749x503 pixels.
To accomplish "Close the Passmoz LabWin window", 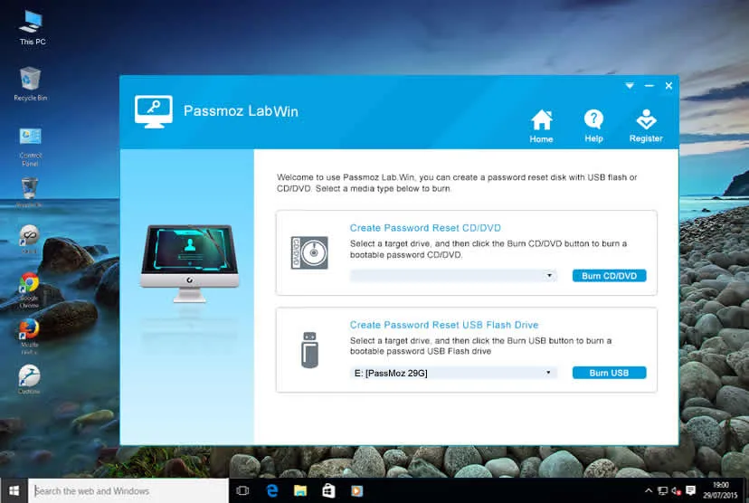I will [668, 86].
